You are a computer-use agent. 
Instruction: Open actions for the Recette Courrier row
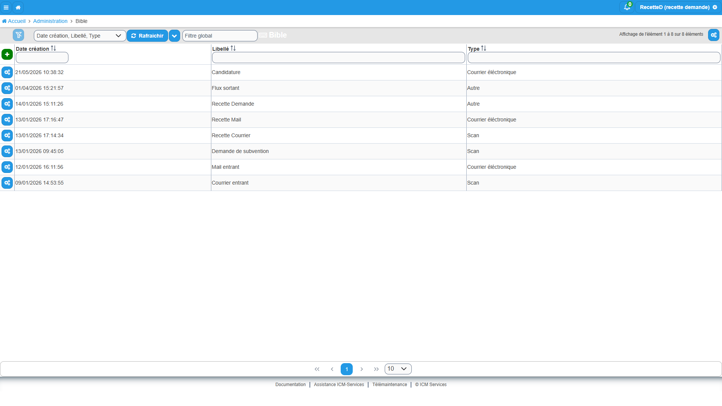[x=7, y=135]
